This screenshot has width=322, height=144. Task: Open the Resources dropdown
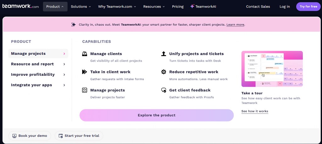[154, 7]
